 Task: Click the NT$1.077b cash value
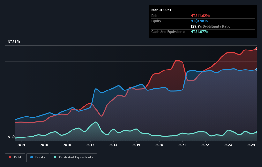click(x=199, y=32)
